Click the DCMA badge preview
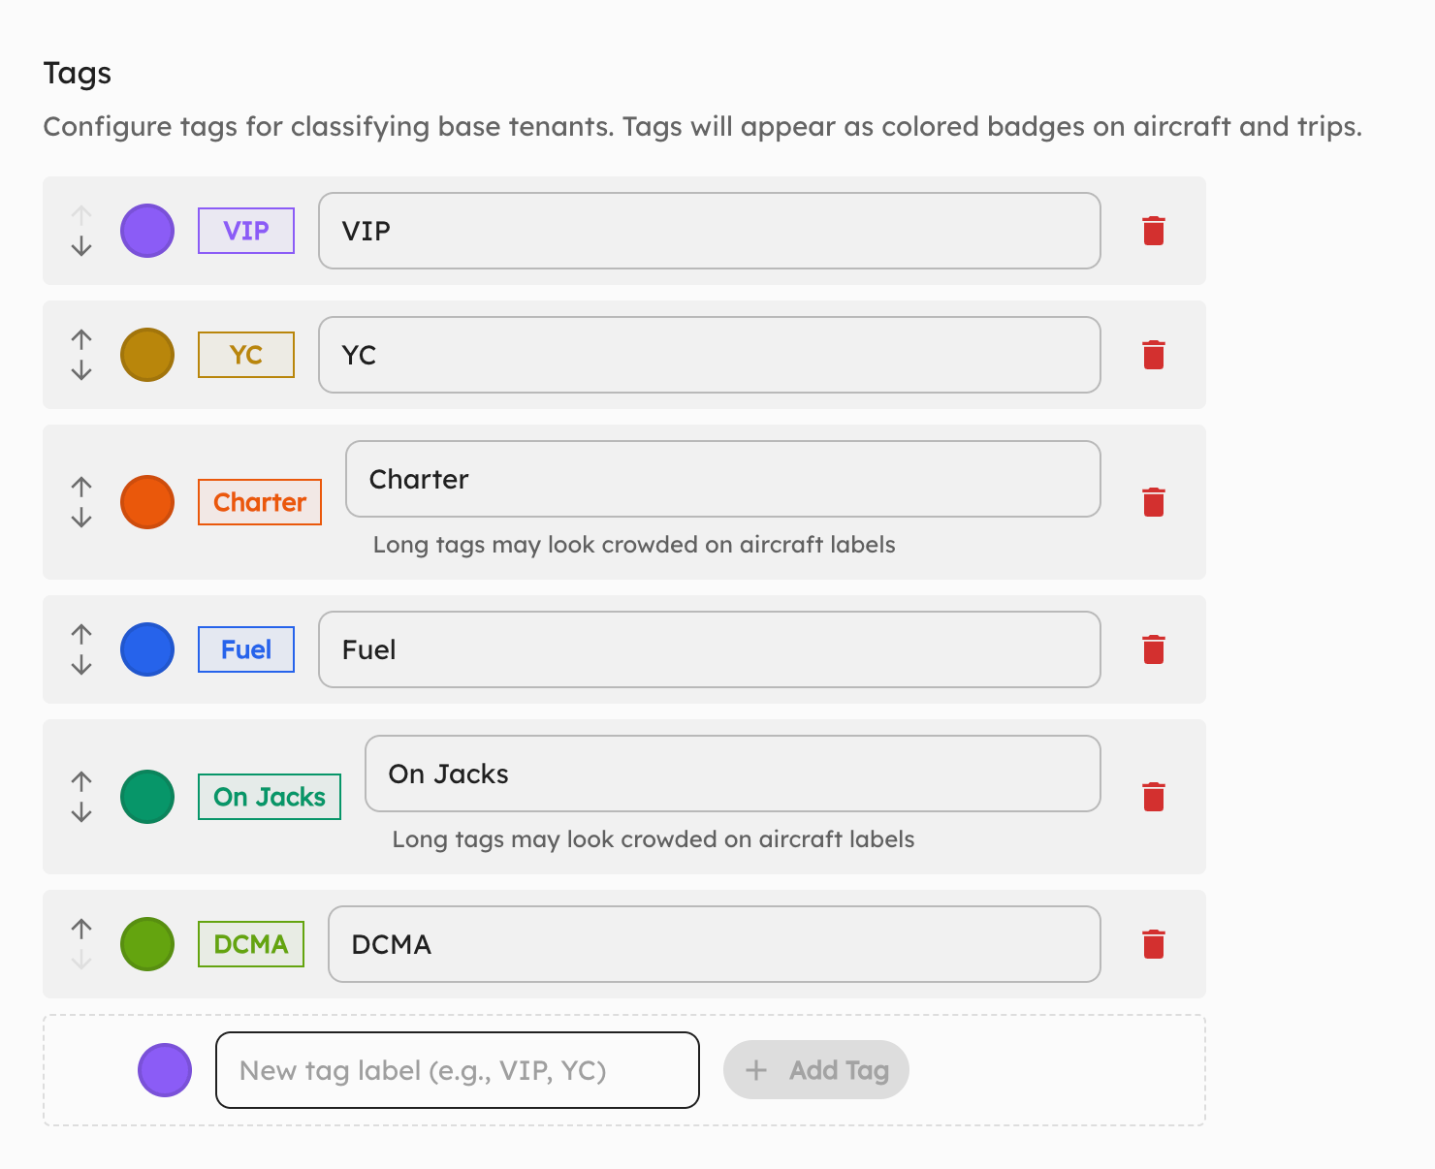The width and height of the screenshot is (1435, 1169). point(250,943)
